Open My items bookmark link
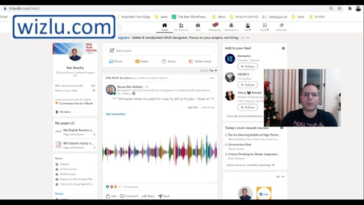This screenshot has width=364, height=205. click(63, 112)
